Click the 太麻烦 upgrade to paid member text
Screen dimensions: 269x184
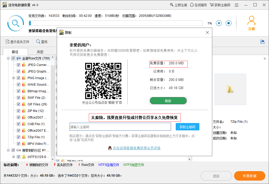[134, 117]
